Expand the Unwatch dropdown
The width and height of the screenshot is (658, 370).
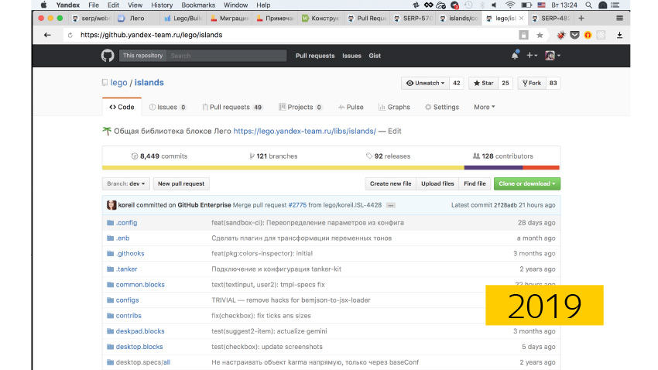point(425,83)
